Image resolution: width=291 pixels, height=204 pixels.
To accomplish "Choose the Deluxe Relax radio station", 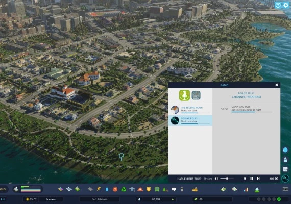I will click(x=190, y=120).
